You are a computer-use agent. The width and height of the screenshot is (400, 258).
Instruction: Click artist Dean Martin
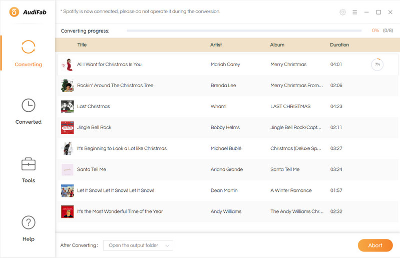tap(224, 190)
